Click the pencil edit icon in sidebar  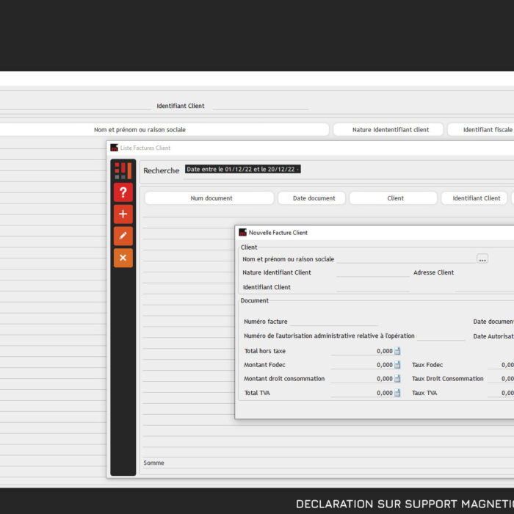pos(123,236)
